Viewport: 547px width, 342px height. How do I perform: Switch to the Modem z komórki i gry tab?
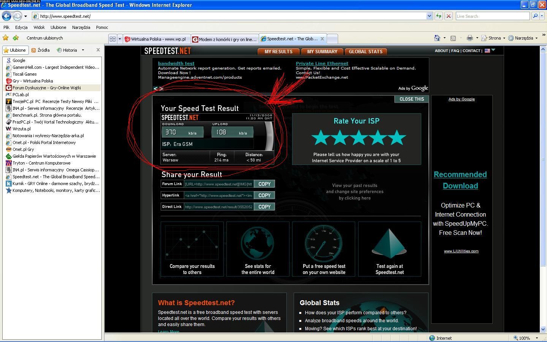click(x=224, y=39)
